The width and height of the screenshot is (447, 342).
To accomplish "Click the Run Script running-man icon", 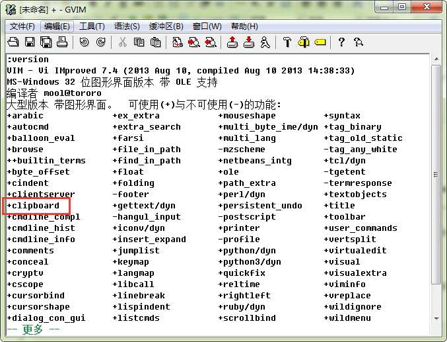I will [x=265, y=42].
